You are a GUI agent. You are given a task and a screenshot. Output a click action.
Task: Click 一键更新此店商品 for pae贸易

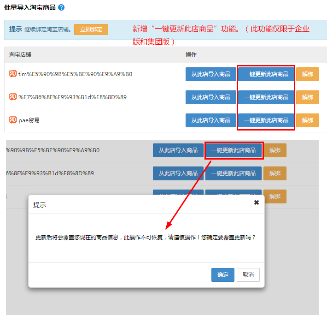(266, 120)
